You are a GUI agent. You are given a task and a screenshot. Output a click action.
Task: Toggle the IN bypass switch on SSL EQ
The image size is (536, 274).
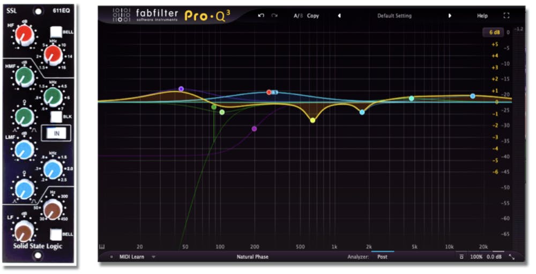tap(56, 133)
